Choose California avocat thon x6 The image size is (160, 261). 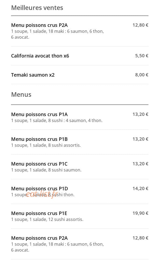coord(40,56)
